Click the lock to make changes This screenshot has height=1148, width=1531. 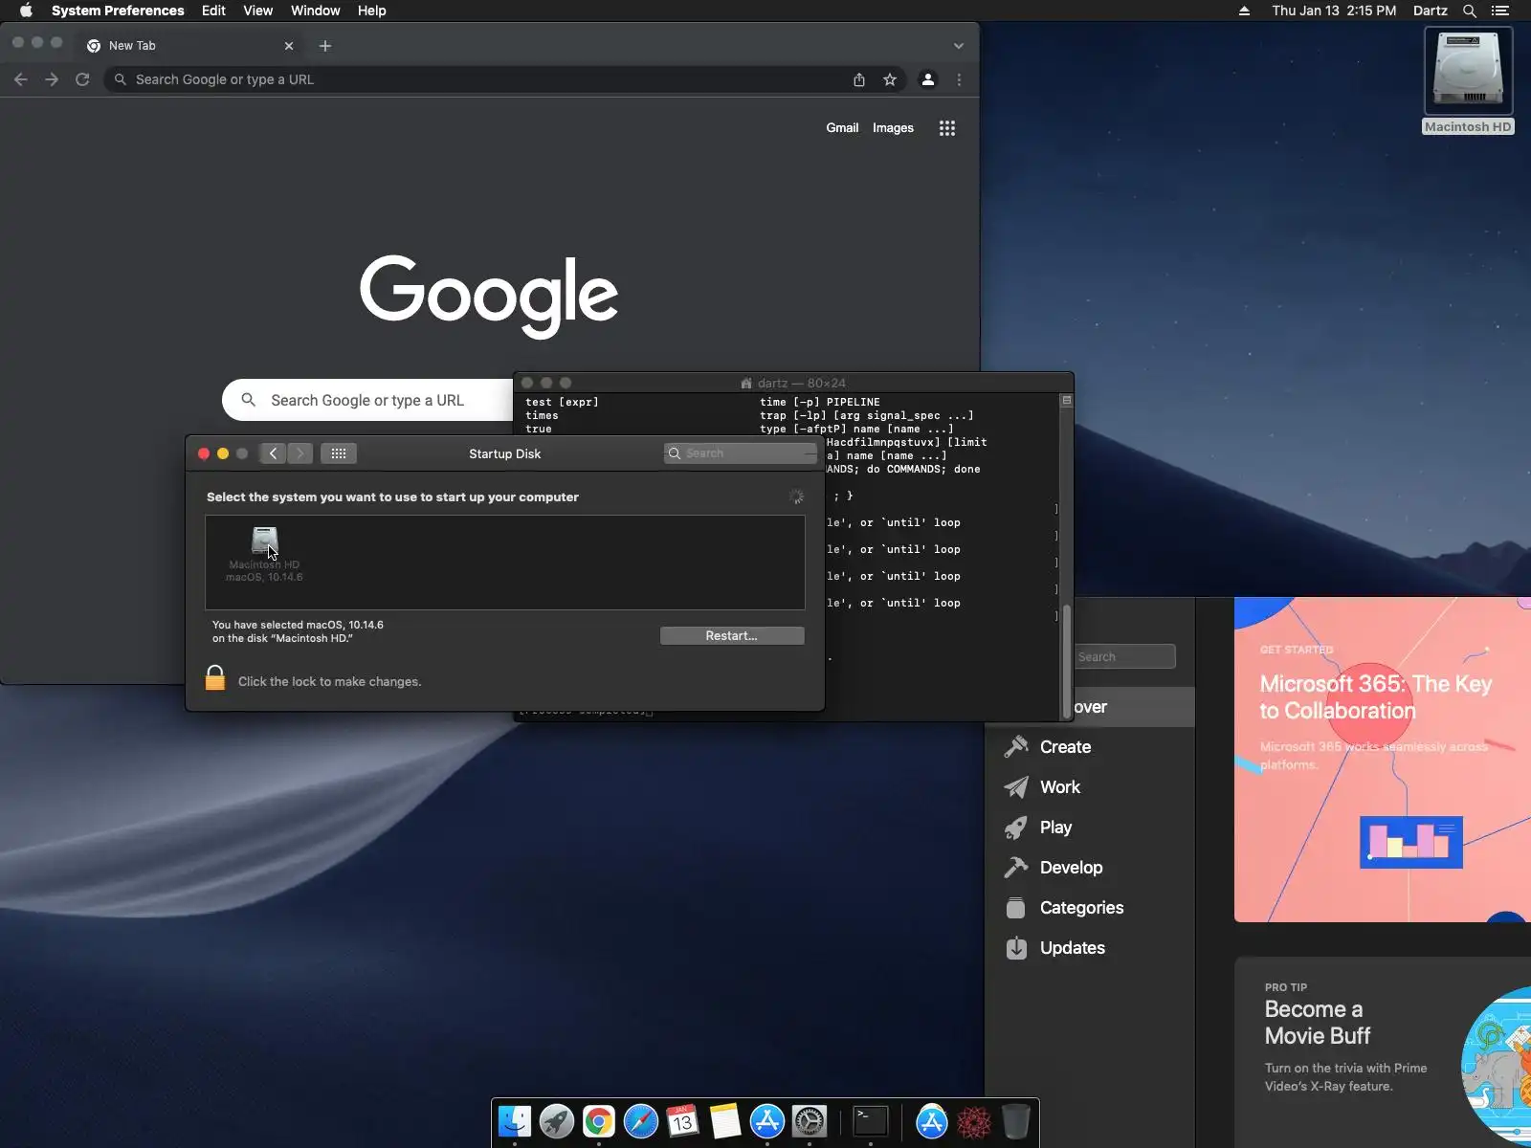(215, 678)
